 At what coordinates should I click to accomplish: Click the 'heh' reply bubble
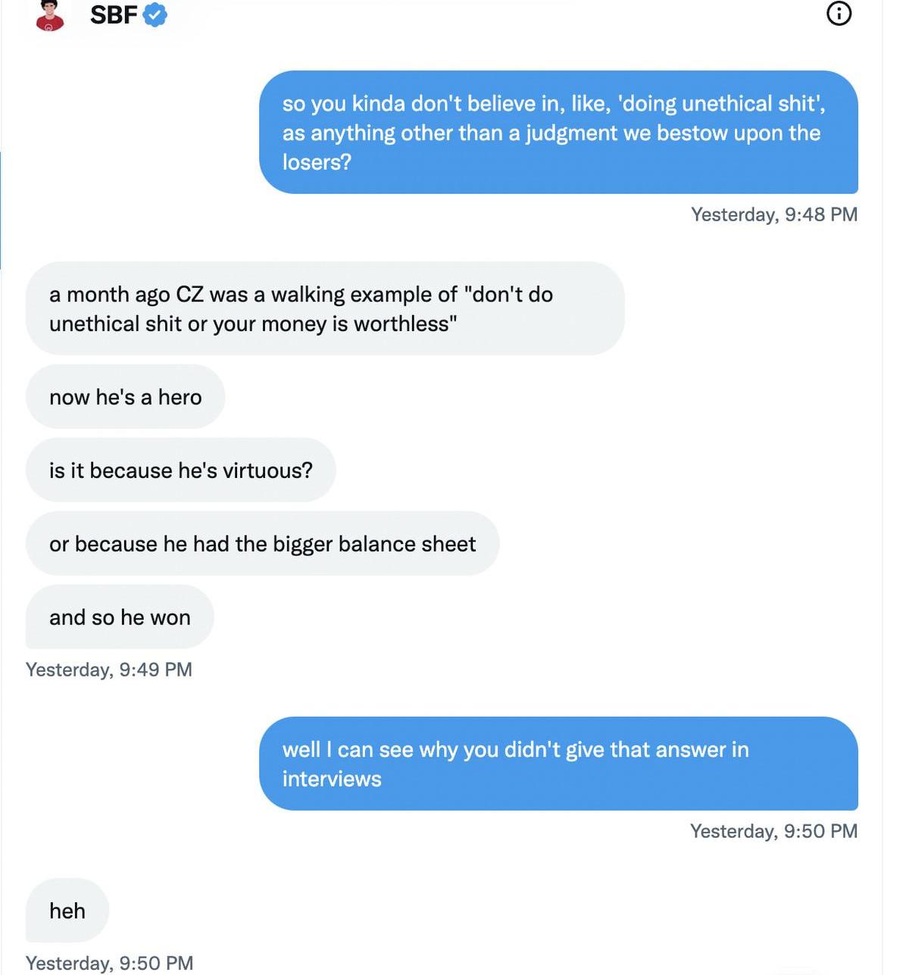(x=67, y=911)
